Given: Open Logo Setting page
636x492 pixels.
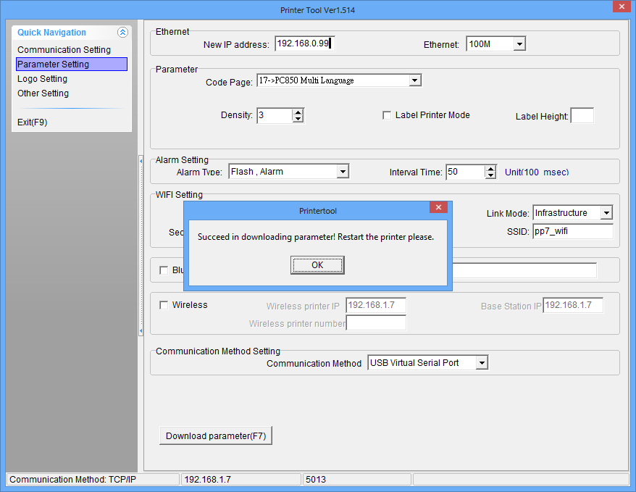Looking at the screenshot, I should [x=42, y=79].
